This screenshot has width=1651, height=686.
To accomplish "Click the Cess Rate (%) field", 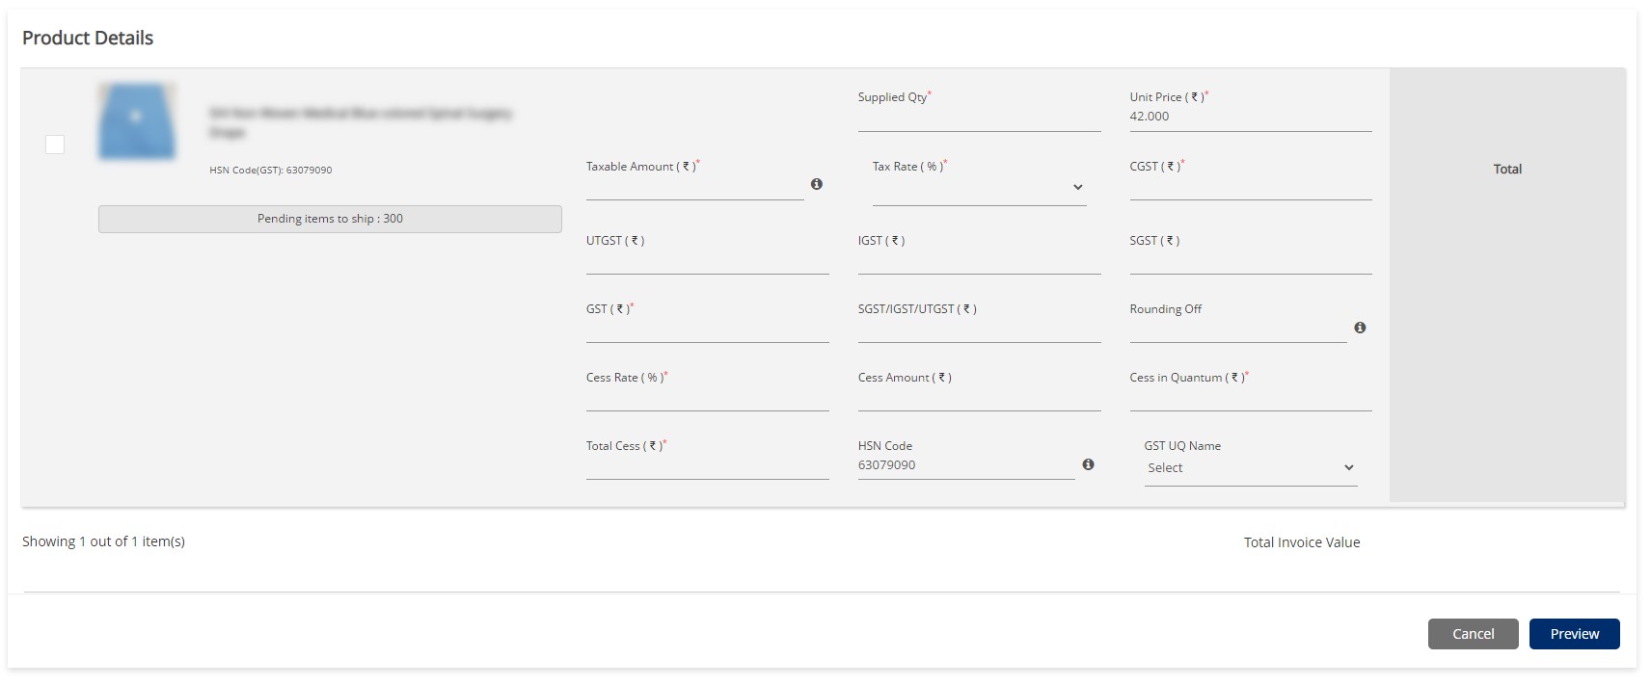I will click(x=707, y=398).
